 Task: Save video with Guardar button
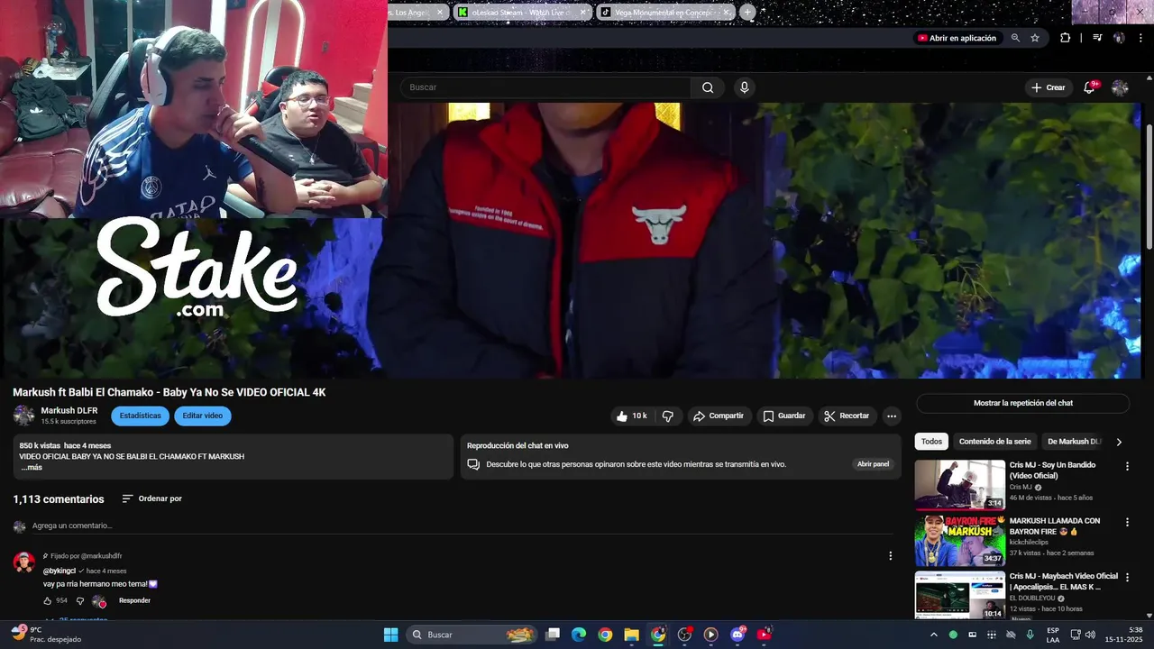784,416
